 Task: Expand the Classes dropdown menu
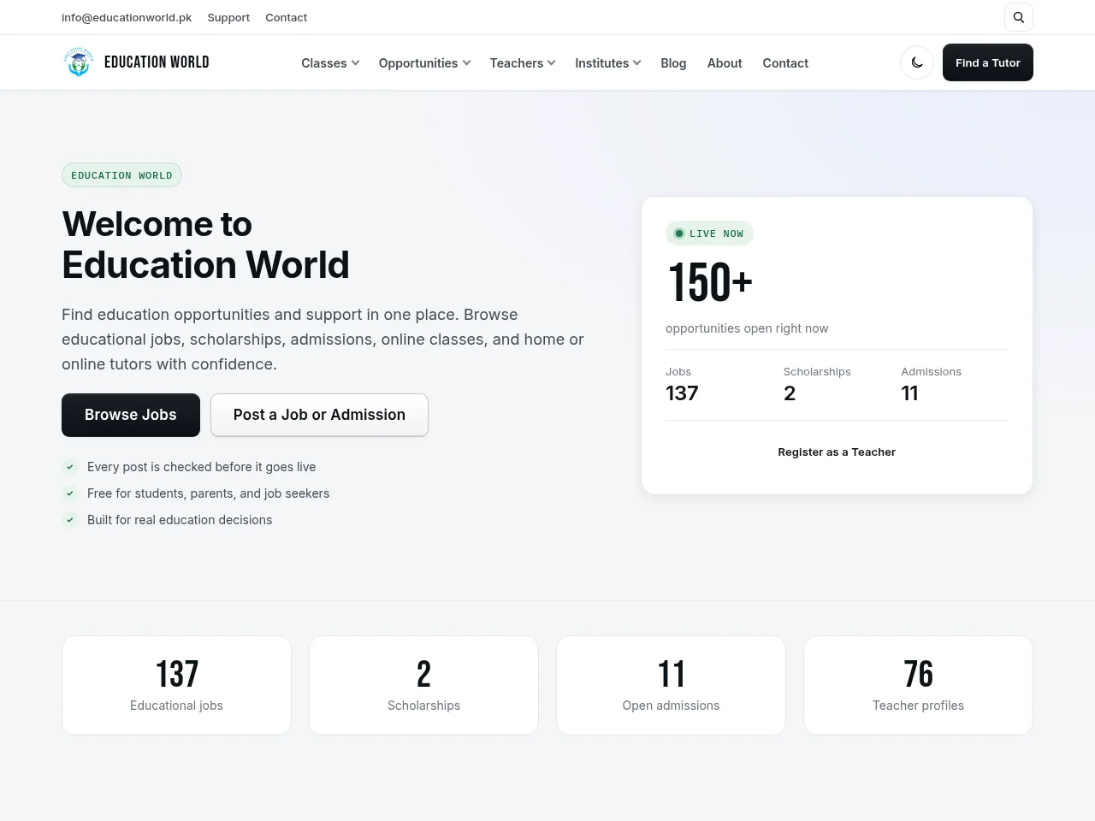pos(330,63)
